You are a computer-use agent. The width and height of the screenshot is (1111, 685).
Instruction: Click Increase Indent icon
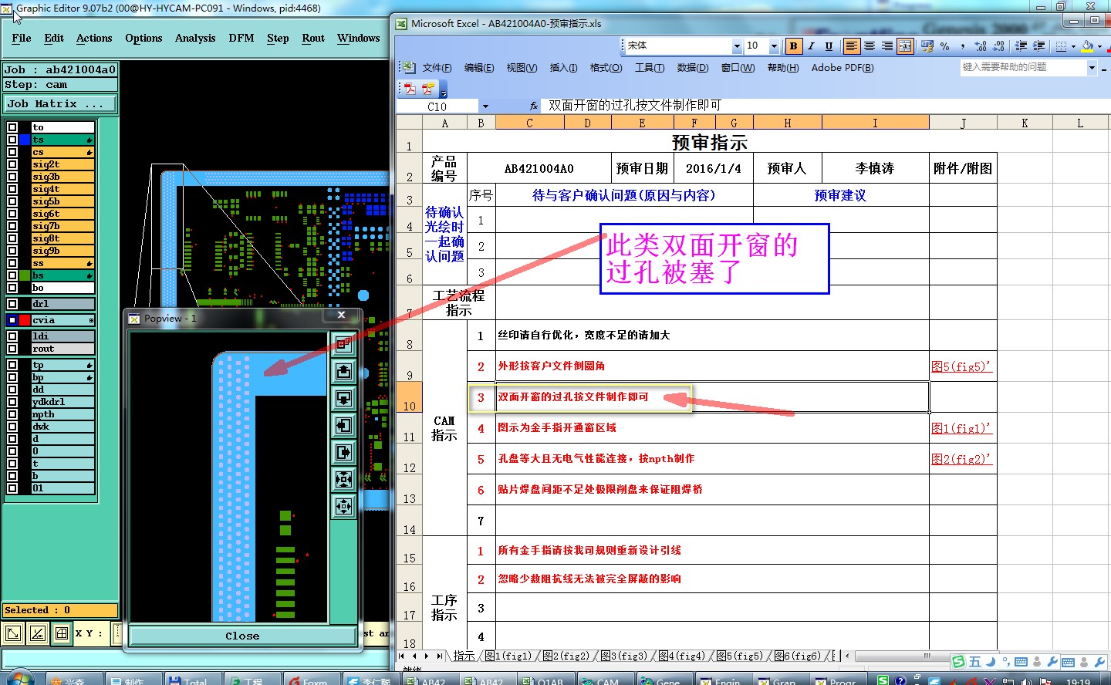click(1039, 46)
